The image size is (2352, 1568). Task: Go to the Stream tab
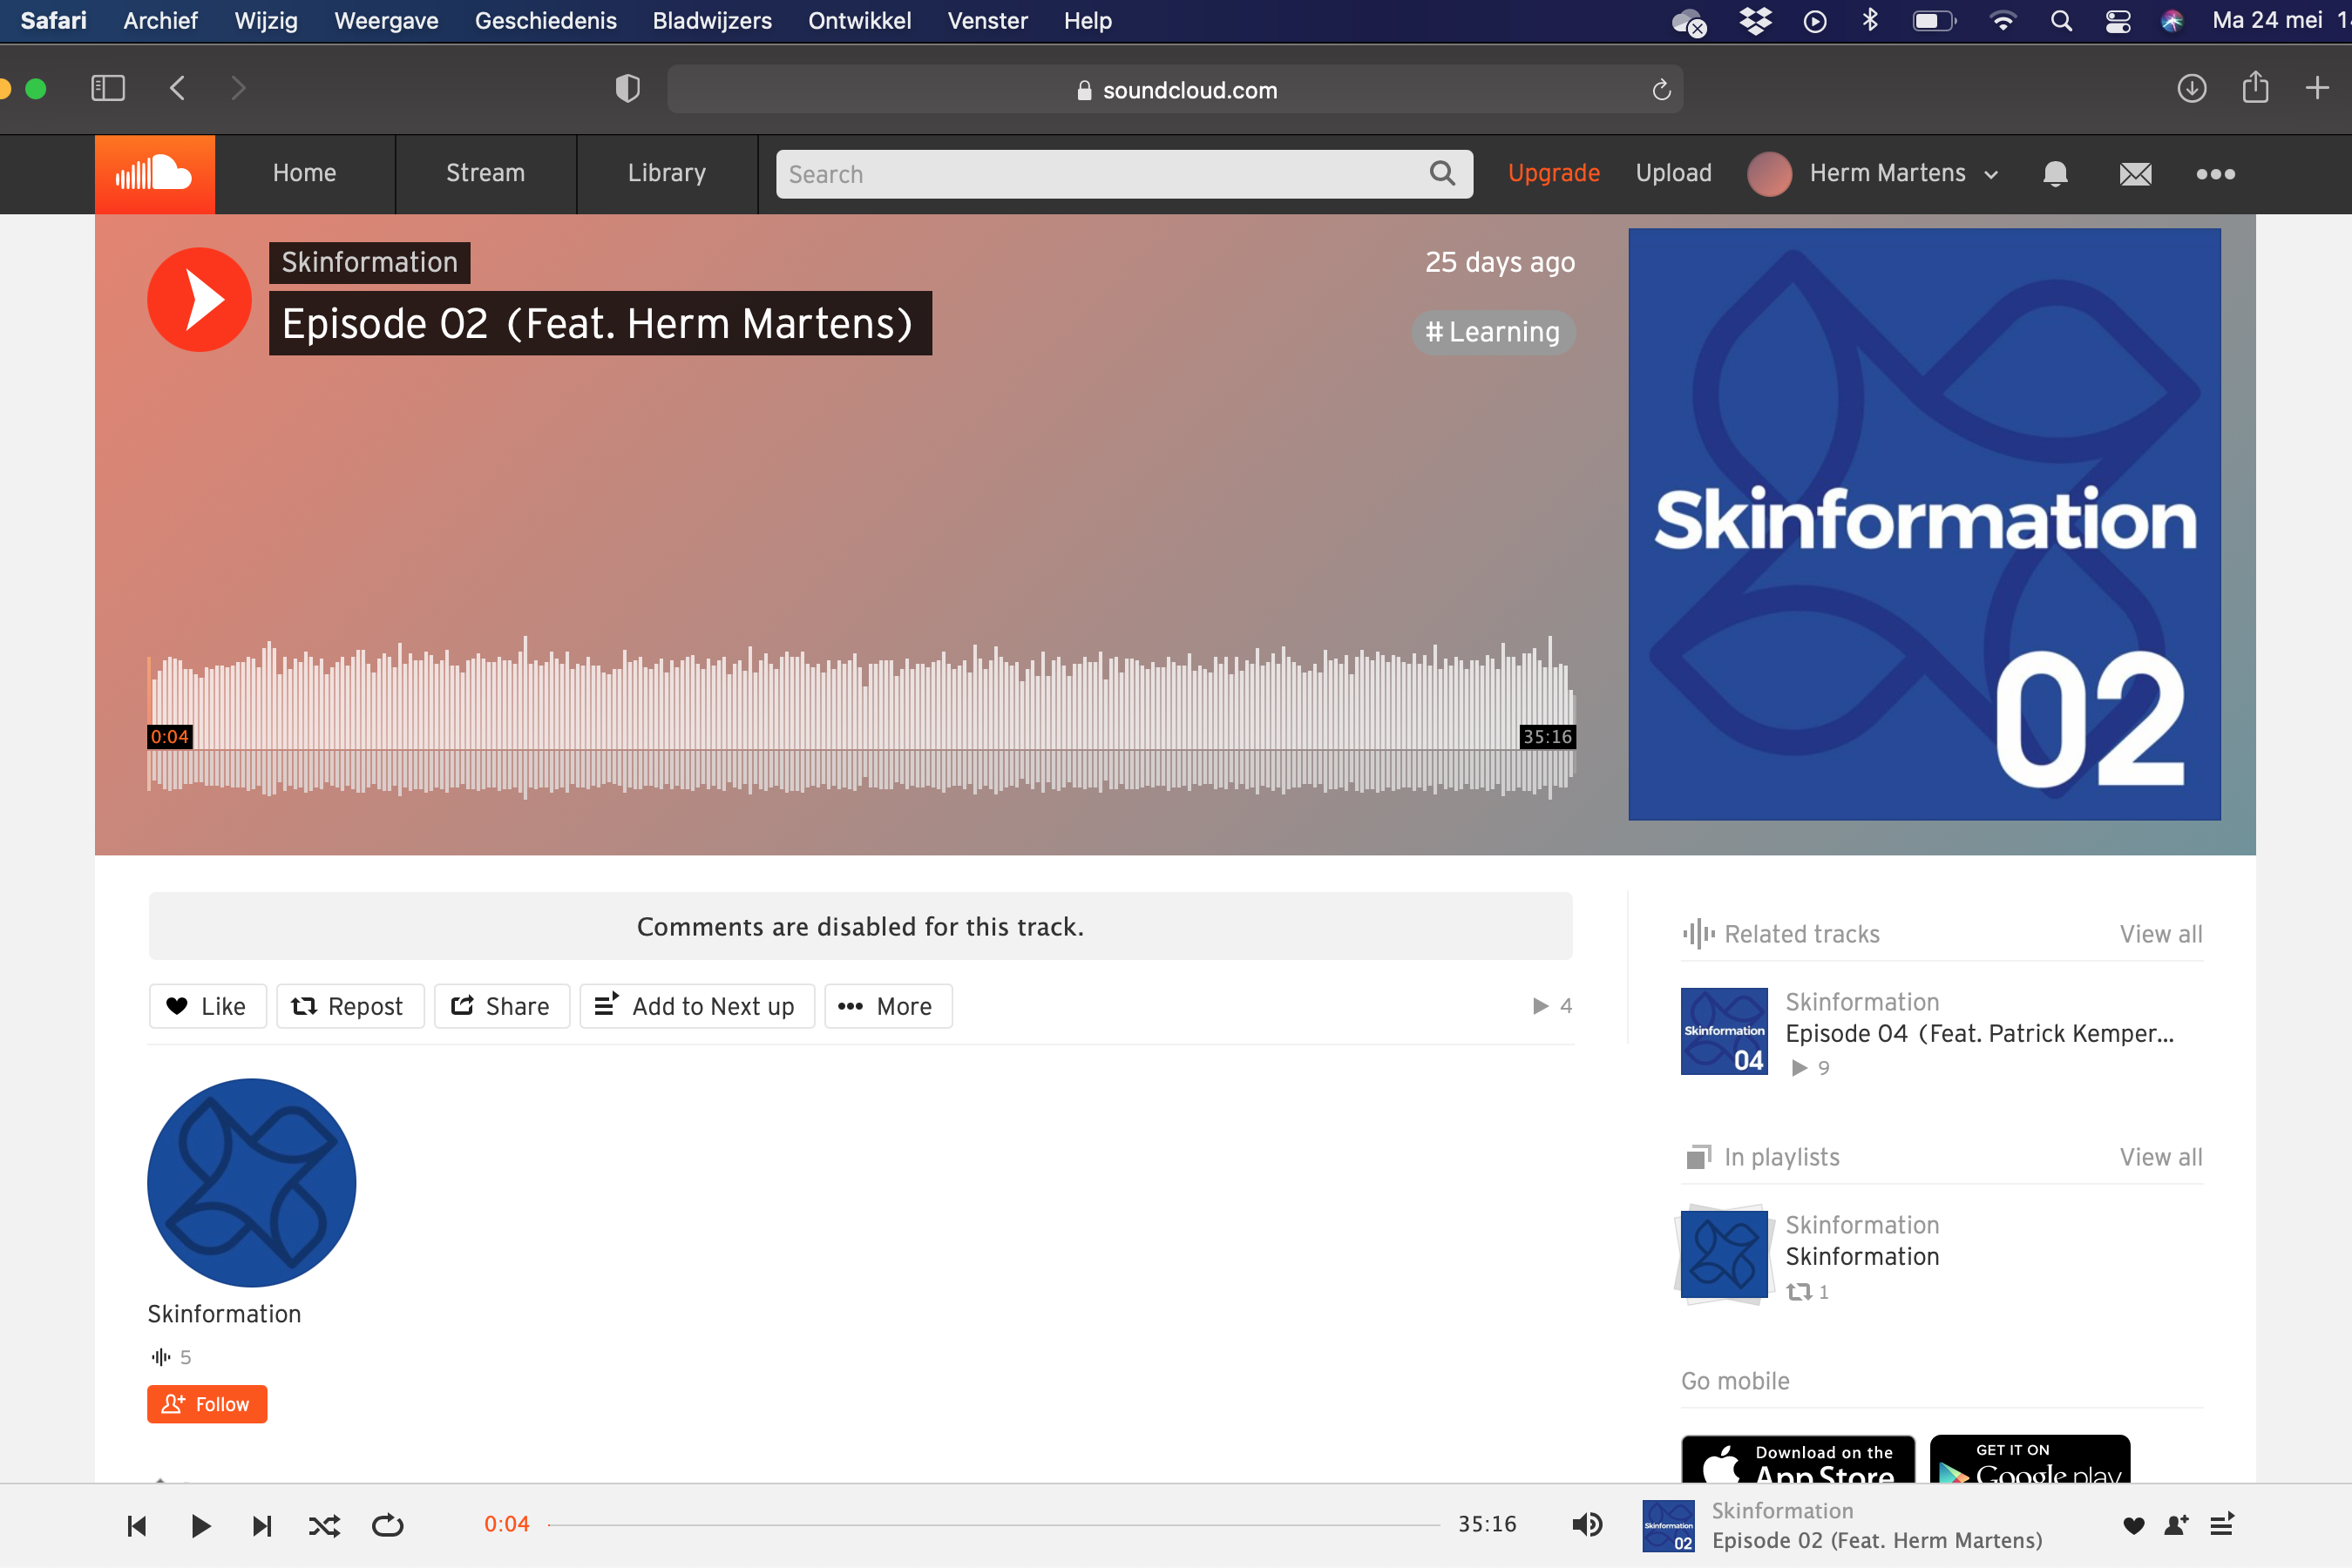tap(485, 174)
